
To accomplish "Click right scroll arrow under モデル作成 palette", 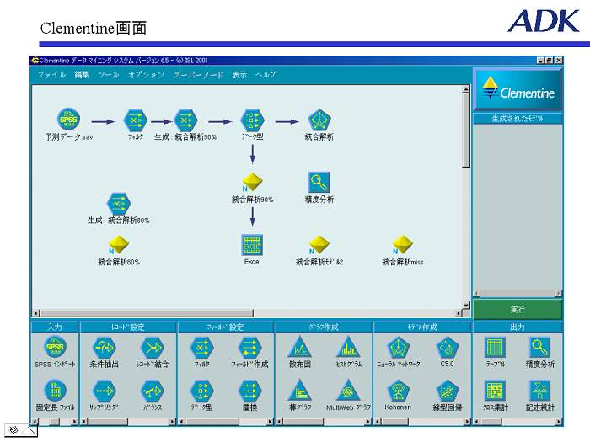I will pos(467,422).
